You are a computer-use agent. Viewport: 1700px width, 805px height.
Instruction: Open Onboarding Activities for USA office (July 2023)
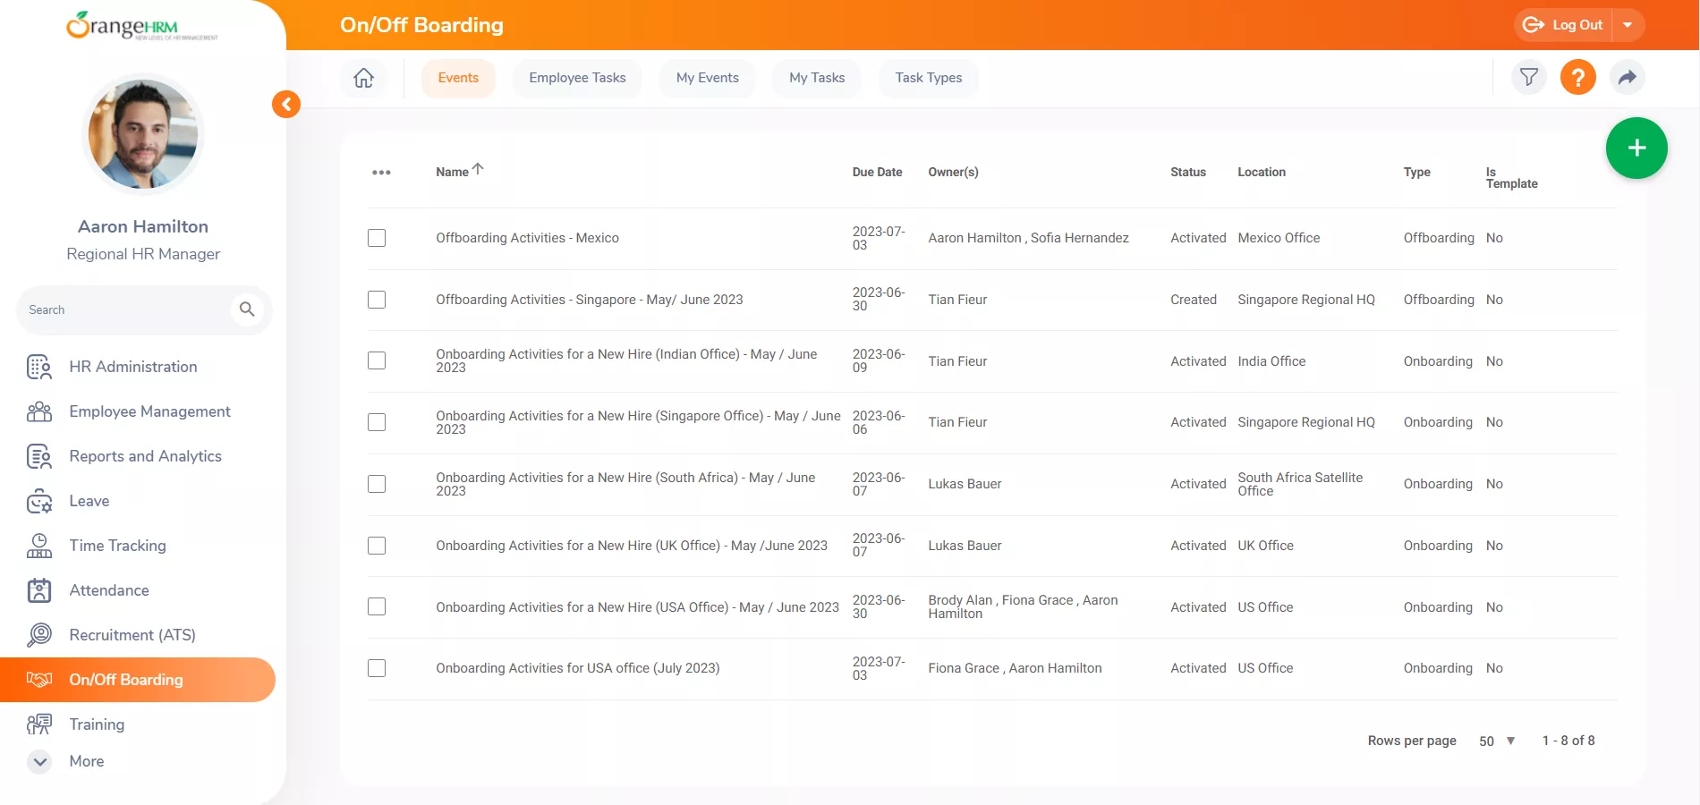578,668
